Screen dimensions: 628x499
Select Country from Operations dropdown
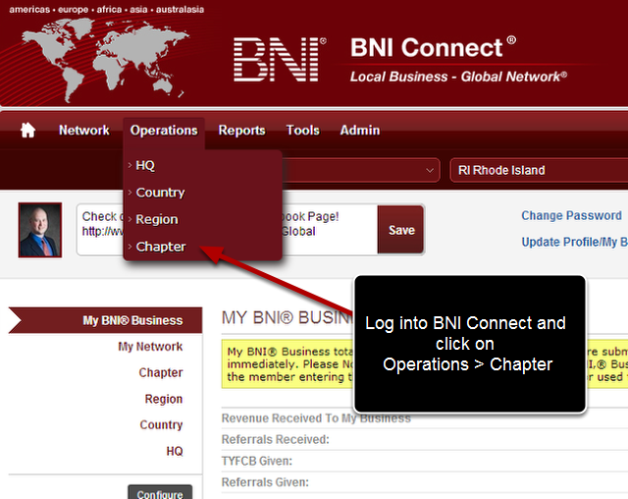[160, 193]
